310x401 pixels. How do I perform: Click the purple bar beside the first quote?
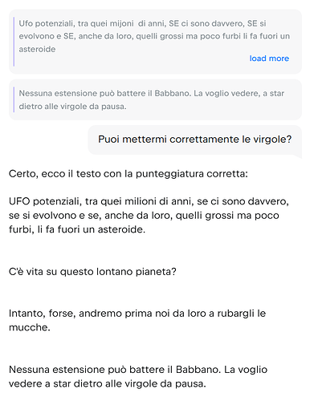(14, 42)
